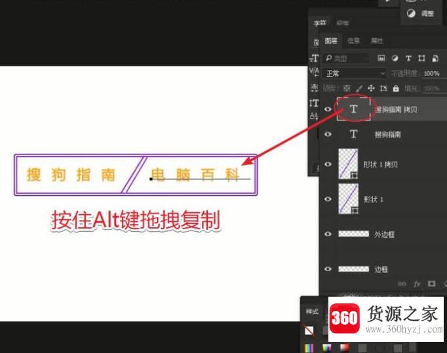Screen dimensions: 447x353
Task: Enable smart object filter icon
Action: (x=435, y=58)
